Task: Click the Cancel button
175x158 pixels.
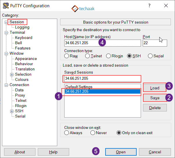Action: tap(155, 152)
